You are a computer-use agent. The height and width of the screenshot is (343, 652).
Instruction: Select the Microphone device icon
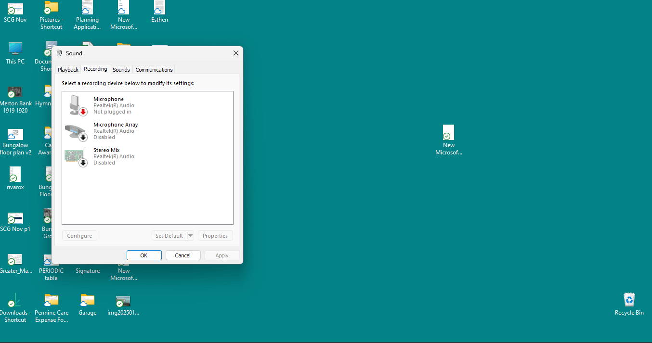(76, 105)
